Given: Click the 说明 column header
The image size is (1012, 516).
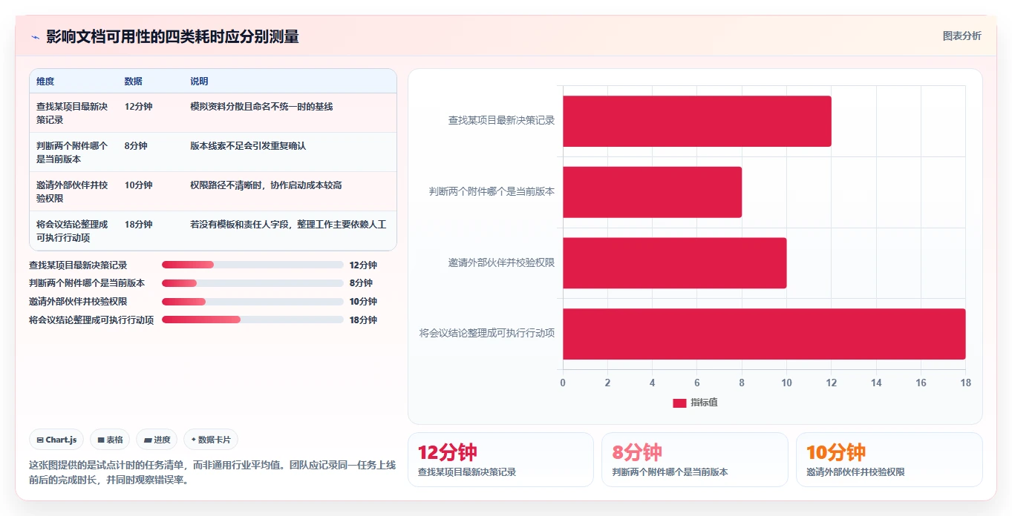Looking at the screenshot, I should tap(199, 82).
